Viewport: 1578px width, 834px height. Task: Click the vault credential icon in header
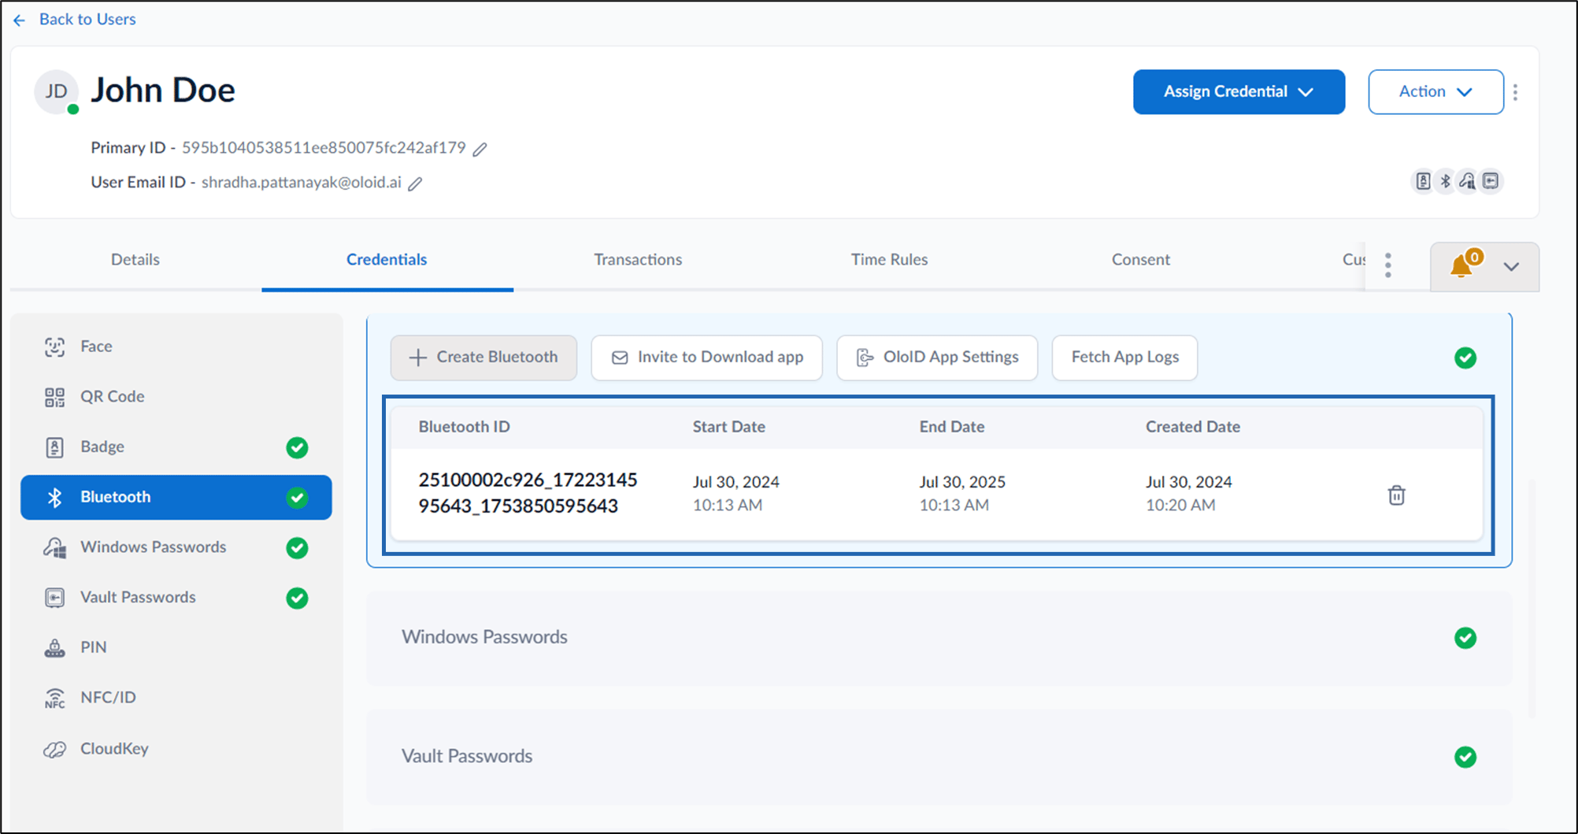[1491, 181]
